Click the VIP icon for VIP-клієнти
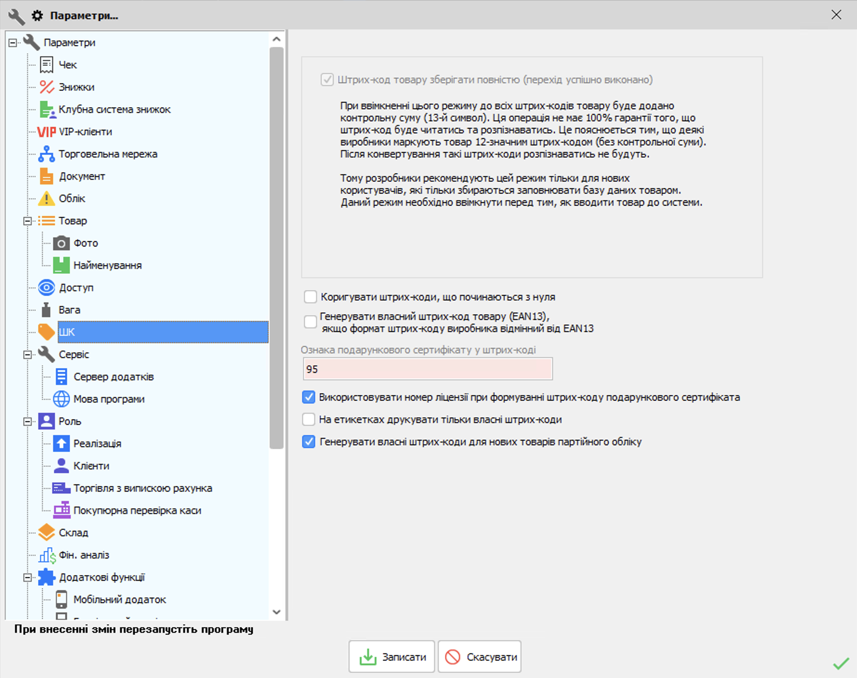 click(x=46, y=132)
